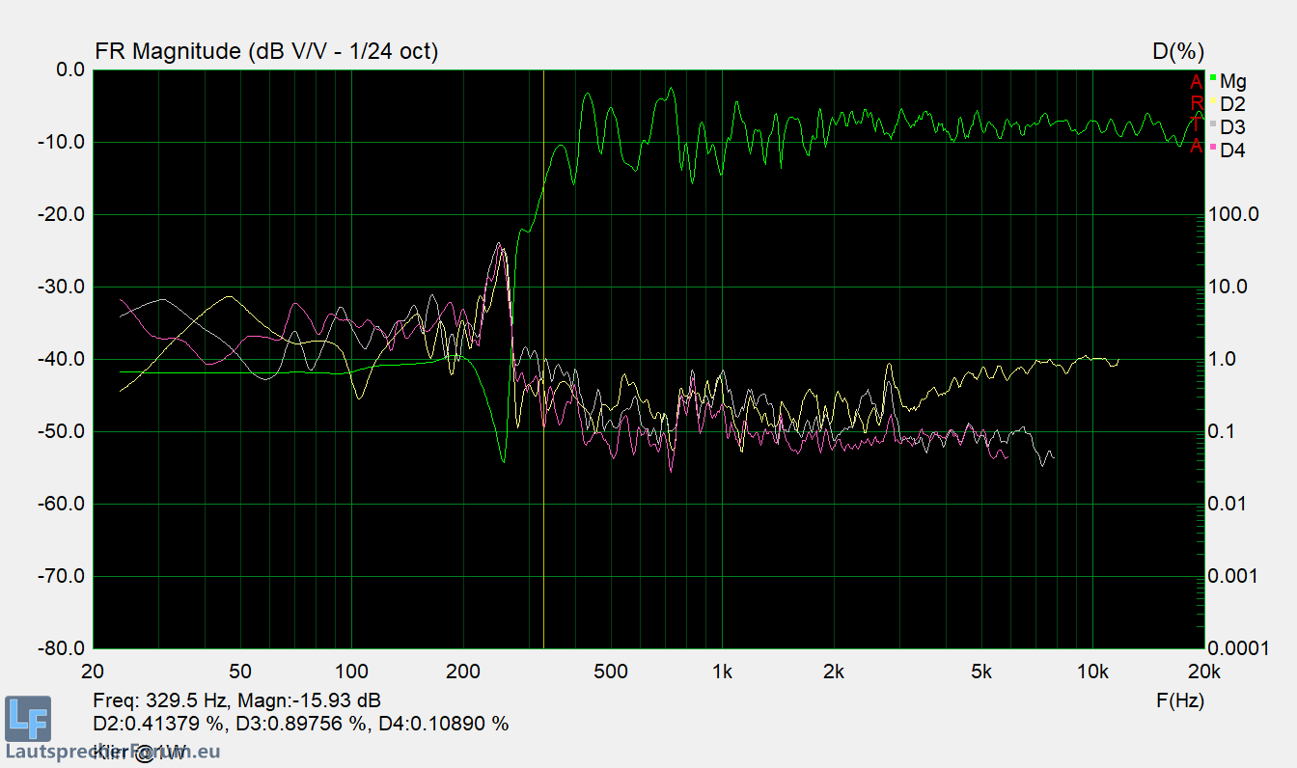Click the F(Hz) axis label
The height and width of the screenshot is (768, 1297).
(x=1179, y=701)
